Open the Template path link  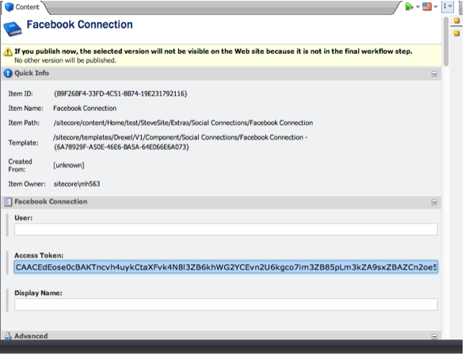[181, 142]
